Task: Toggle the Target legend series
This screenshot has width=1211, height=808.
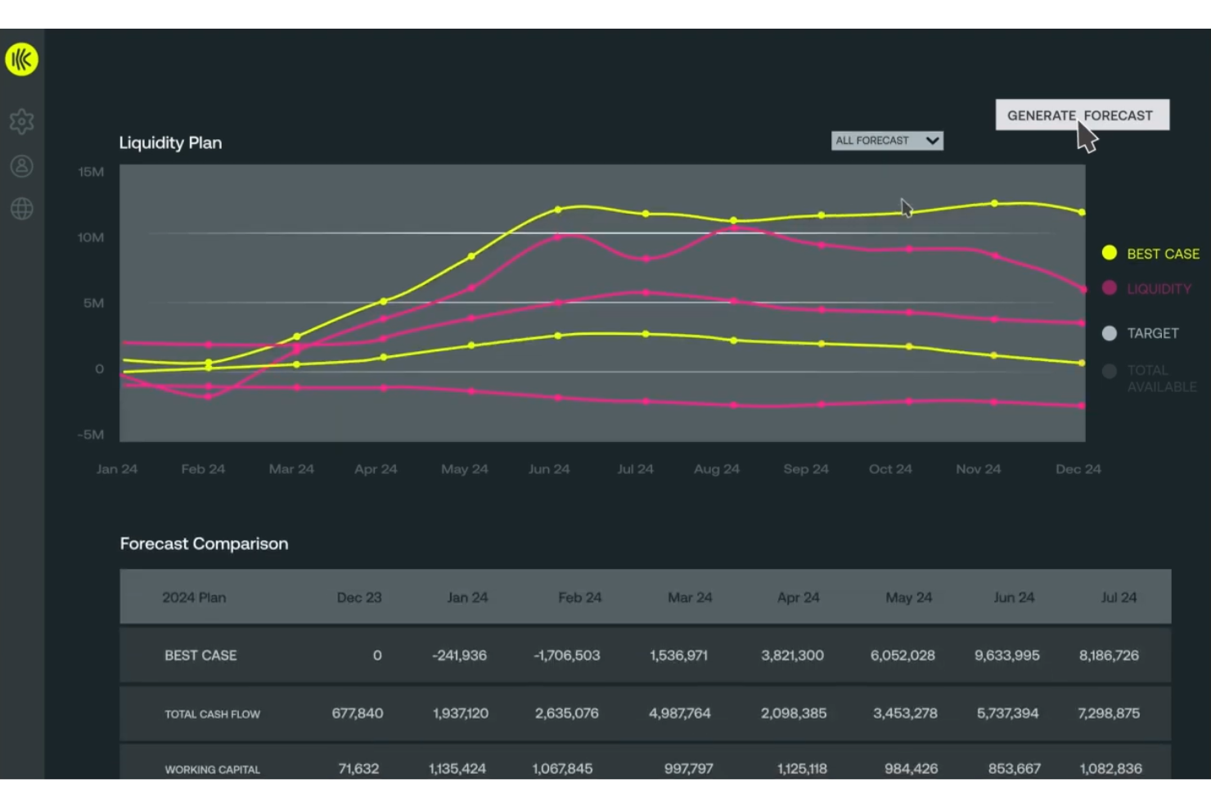Action: point(1141,333)
